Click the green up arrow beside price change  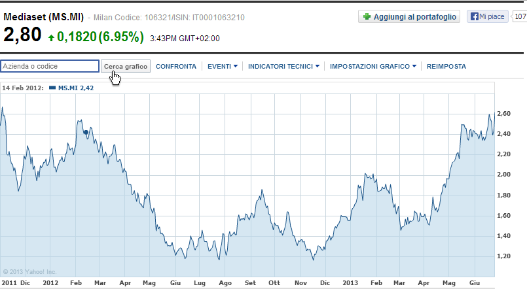52,38
